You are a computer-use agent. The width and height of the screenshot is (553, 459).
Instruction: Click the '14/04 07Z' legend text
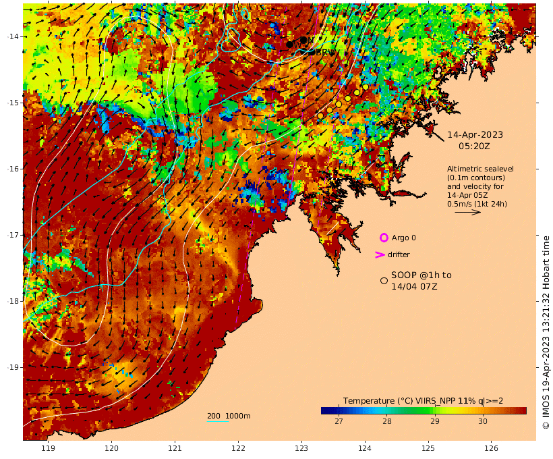414,286
